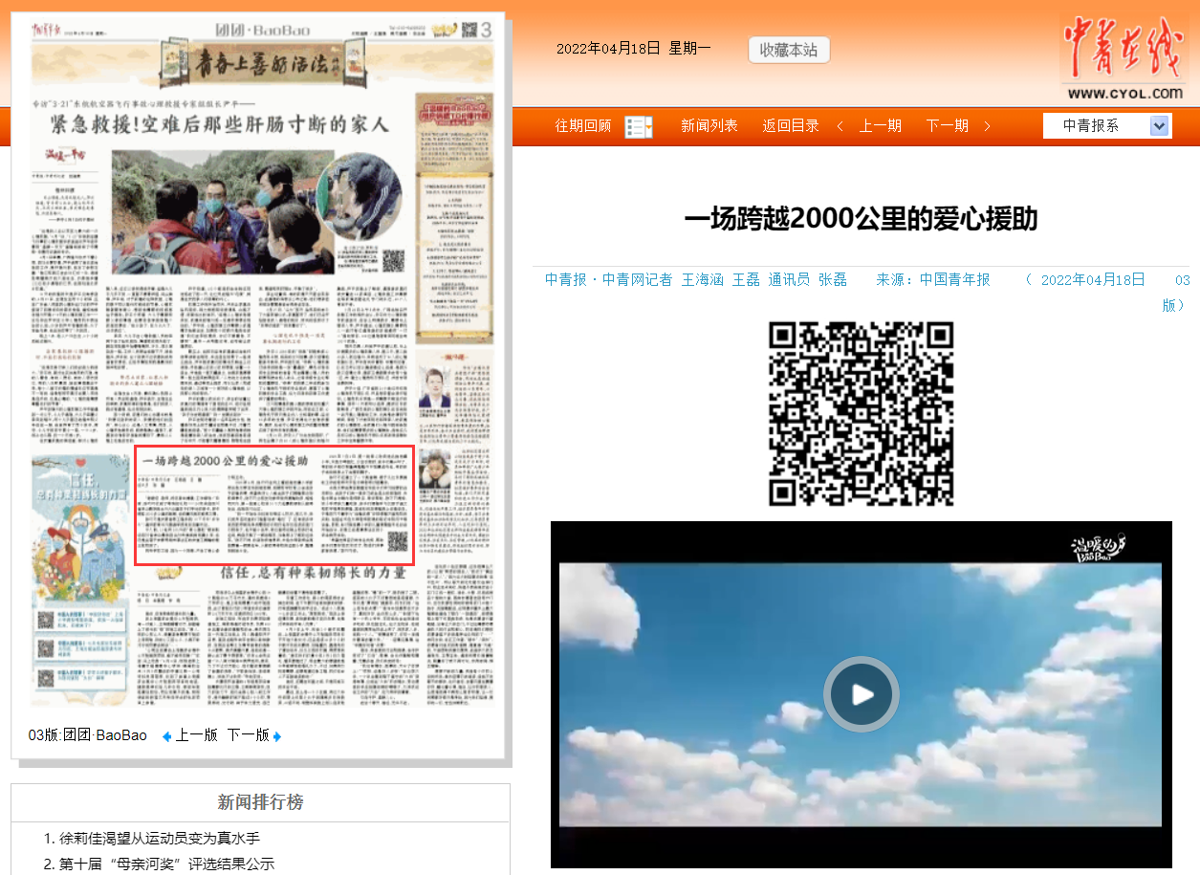Open article 一场跨越2000公里的爱心援助
Screen dimensions: 1200x875
tap(861, 219)
